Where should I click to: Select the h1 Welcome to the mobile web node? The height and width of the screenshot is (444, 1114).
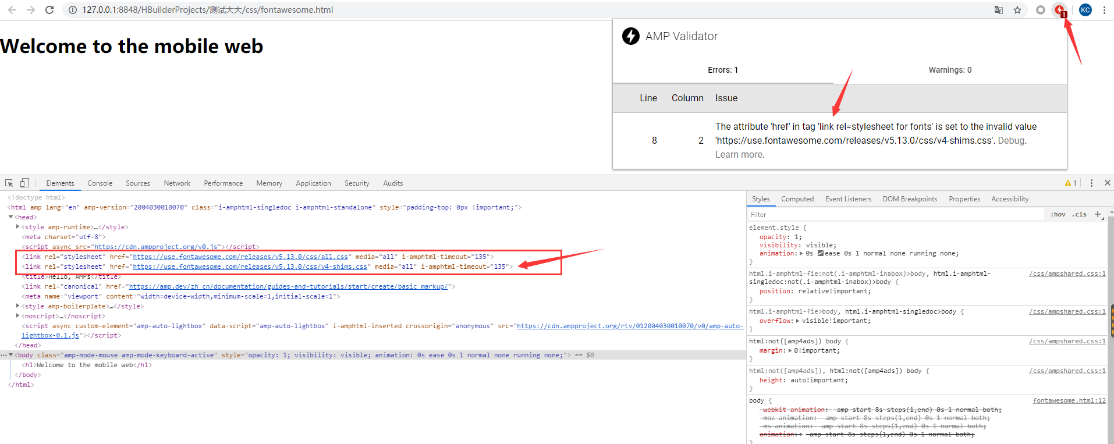(x=87, y=365)
